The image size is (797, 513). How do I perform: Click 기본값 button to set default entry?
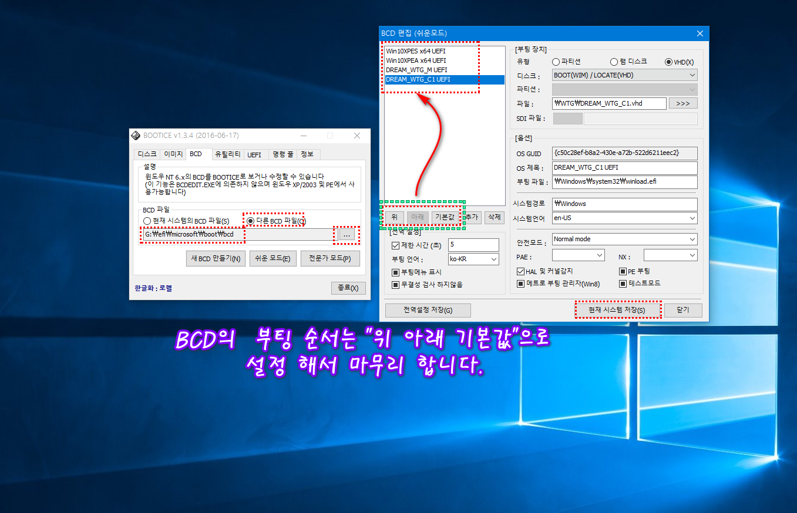coord(445,217)
